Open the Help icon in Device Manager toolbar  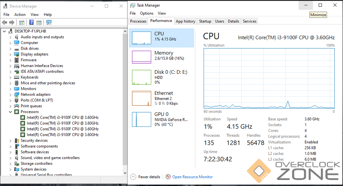(32, 23)
